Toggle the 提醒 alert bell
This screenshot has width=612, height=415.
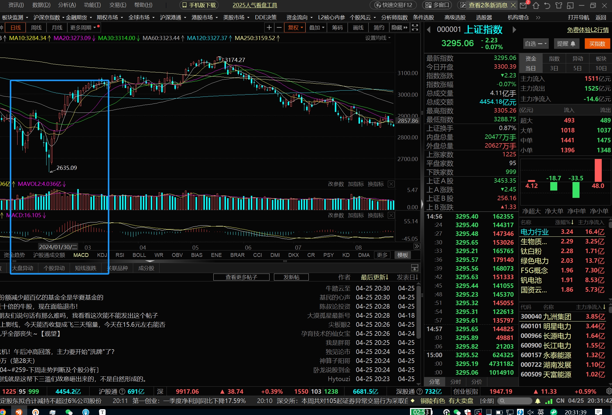[566, 44]
